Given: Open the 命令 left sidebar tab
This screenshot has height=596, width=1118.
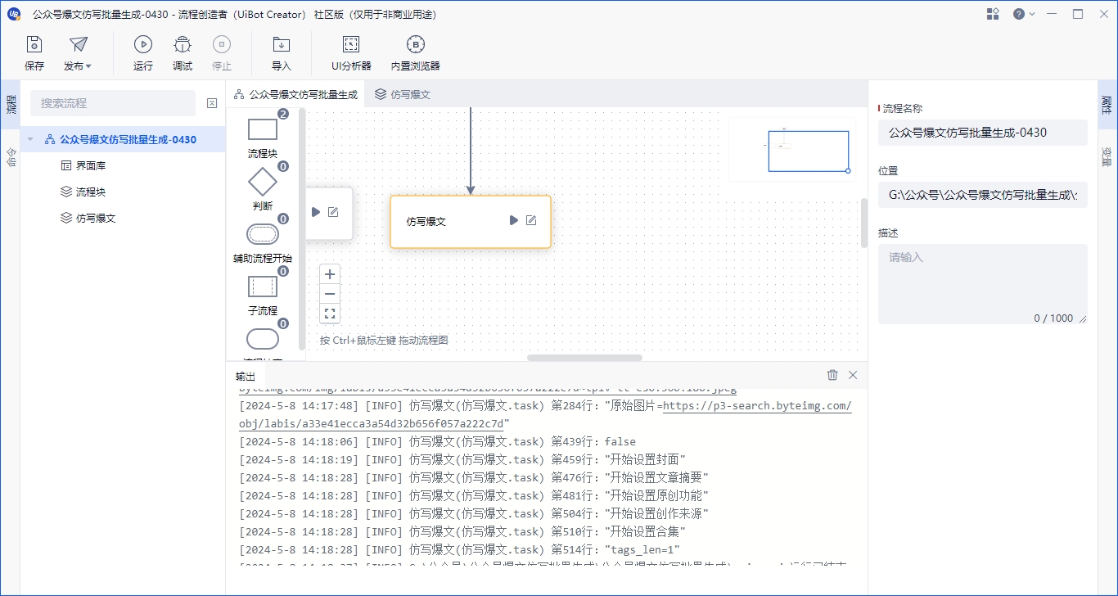Looking at the screenshot, I should (x=10, y=156).
